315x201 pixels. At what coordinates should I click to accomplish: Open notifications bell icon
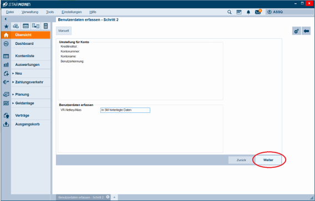(x=248, y=12)
